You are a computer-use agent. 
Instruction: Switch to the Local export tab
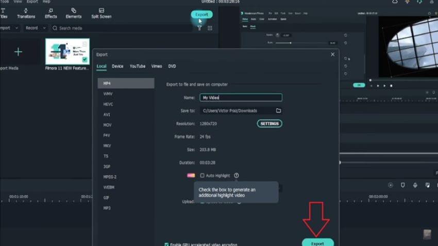pyautogui.click(x=102, y=66)
